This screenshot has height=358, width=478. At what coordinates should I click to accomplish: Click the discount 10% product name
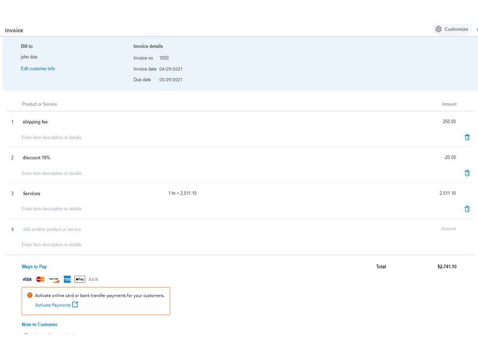tap(36, 158)
